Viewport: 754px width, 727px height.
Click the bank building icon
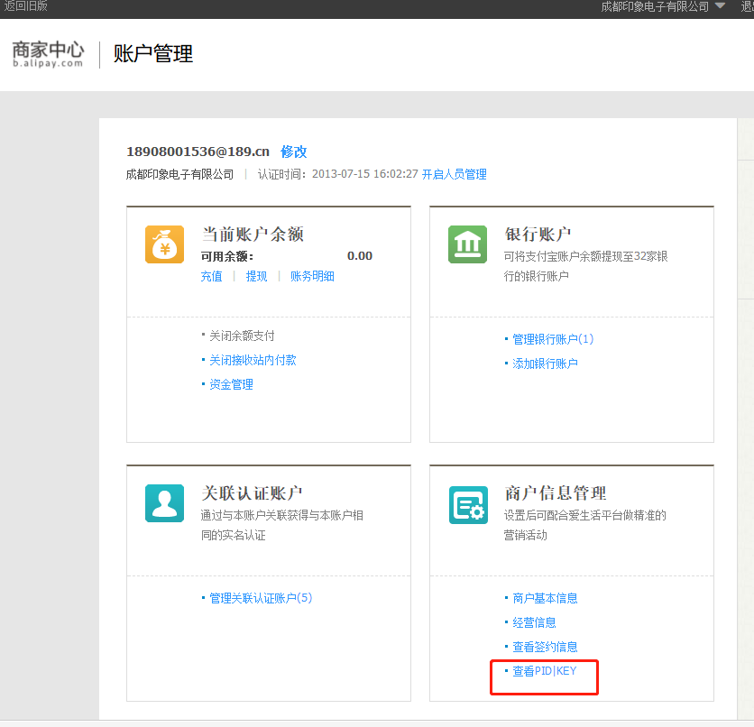tap(467, 244)
